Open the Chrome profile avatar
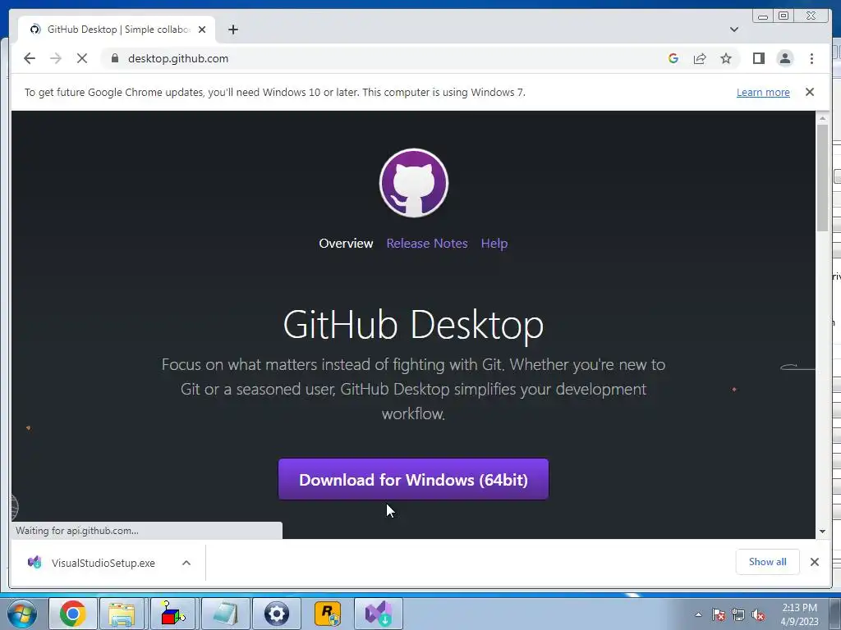 pos(784,58)
